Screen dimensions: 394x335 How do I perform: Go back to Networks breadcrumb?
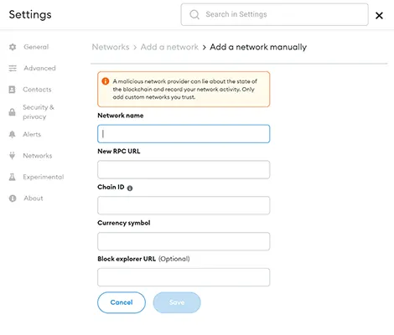(111, 47)
